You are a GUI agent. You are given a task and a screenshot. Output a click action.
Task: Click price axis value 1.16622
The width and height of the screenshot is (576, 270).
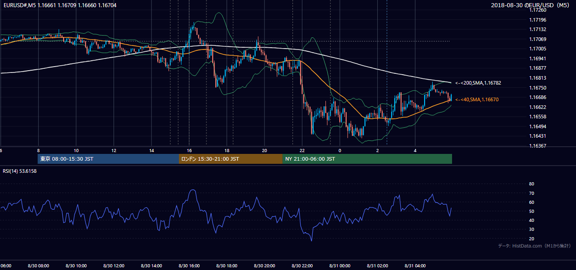click(x=538, y=107)
